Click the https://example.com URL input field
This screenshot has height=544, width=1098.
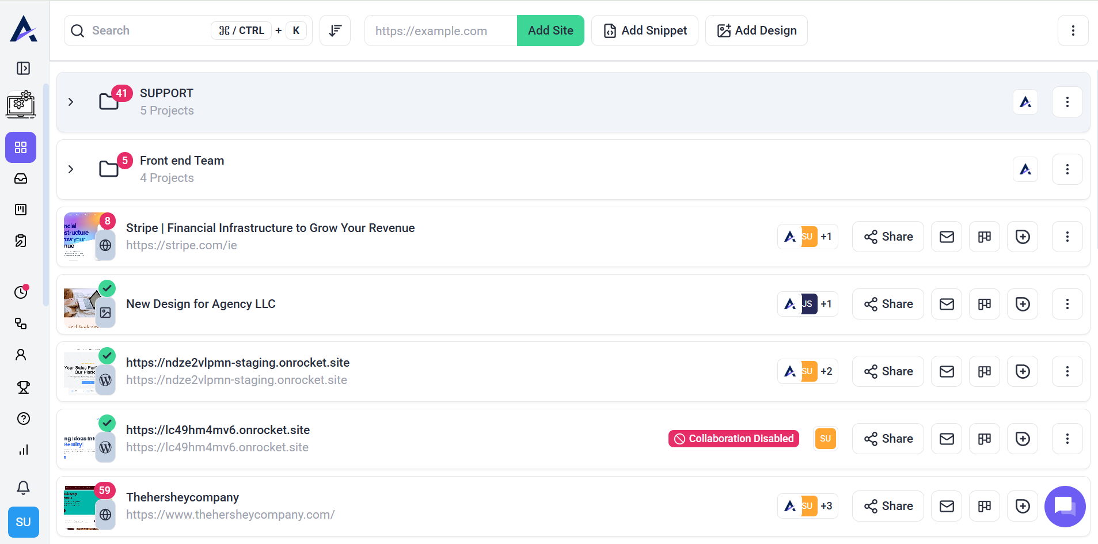pyautogui.click(x=440, y=31)
